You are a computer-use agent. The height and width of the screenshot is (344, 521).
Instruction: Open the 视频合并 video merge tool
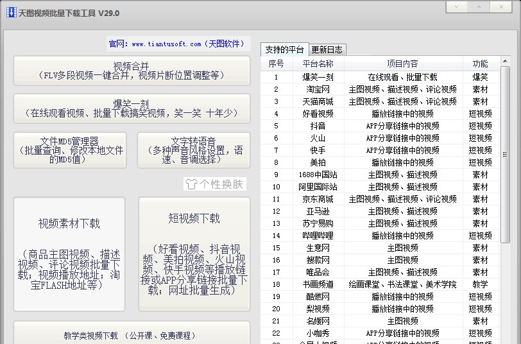pos(132,71)
